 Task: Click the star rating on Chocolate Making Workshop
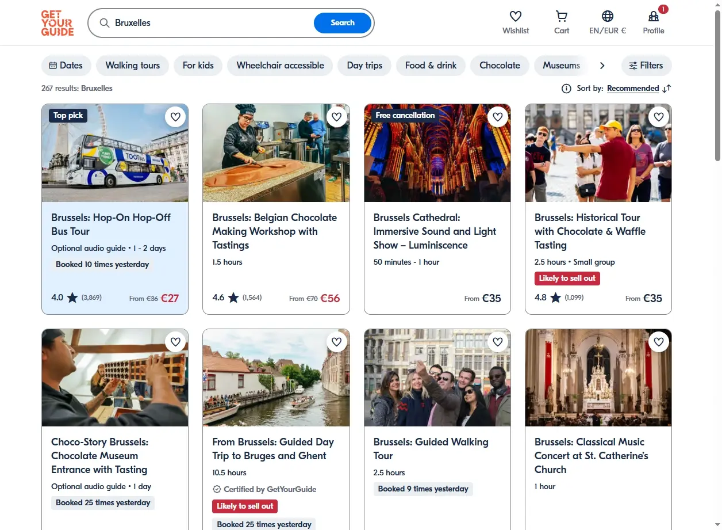(233, 298)
